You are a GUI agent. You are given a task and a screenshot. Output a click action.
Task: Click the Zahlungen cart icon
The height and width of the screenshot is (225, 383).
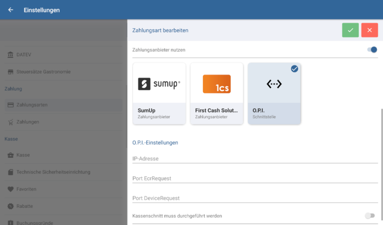10,122
